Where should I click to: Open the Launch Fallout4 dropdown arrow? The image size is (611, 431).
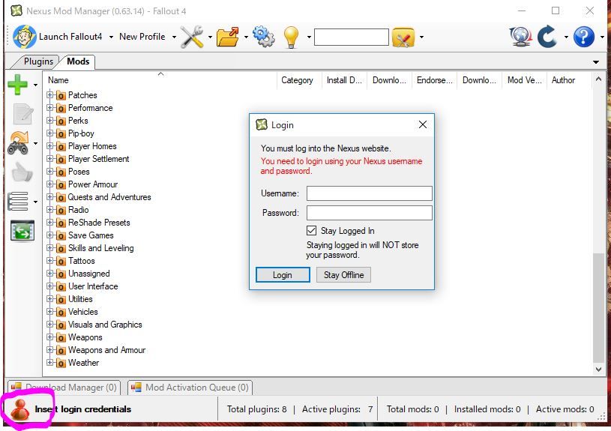click(111, 37)
